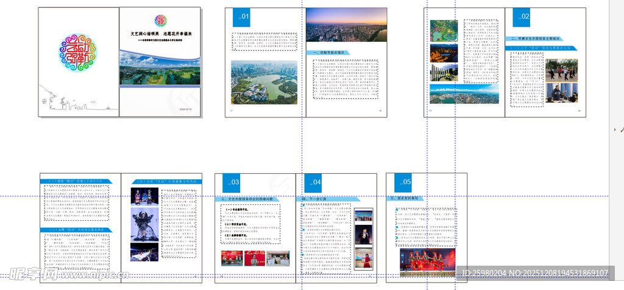Select the green aerial garden photo on page 03

coord(444,31)
